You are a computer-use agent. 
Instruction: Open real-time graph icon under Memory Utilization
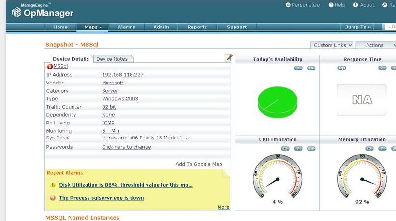[369, 149]
